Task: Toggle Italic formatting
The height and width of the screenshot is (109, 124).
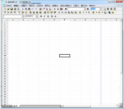Action: (44, 16)
